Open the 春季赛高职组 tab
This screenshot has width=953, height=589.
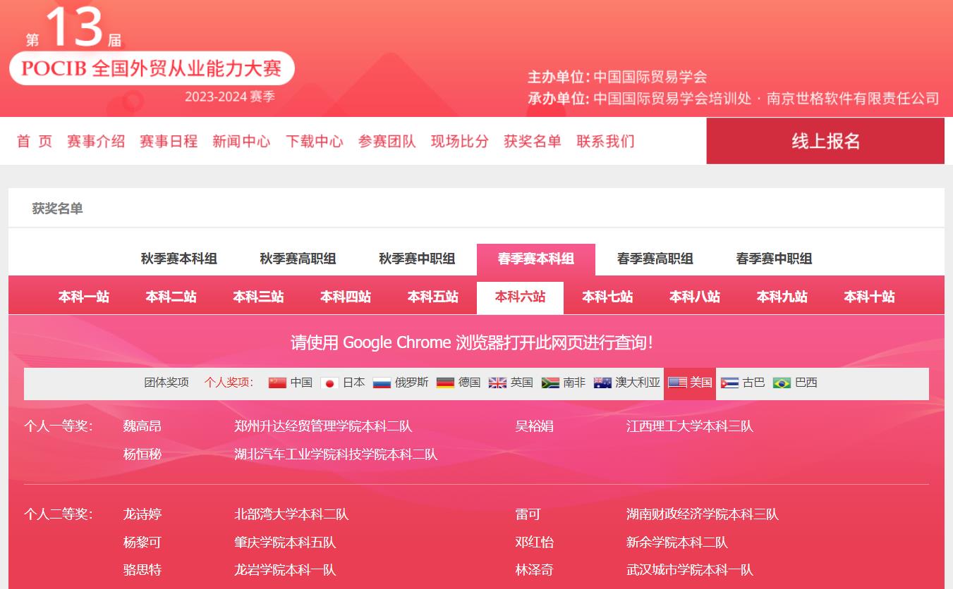(x=655, y=259)
